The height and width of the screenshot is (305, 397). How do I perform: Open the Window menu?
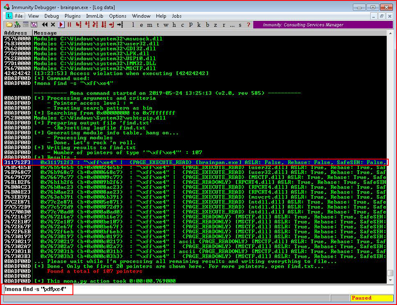[x=141, y=16]
